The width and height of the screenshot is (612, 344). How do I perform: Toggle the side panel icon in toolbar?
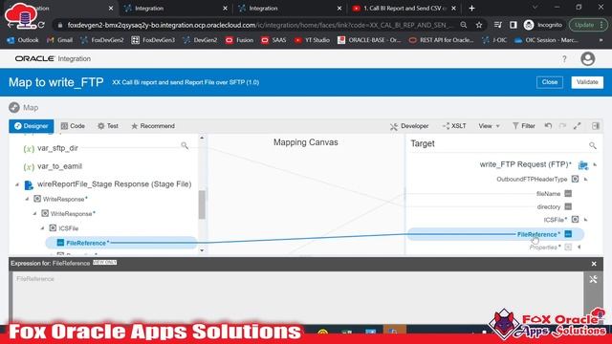[x=595, y=125]
